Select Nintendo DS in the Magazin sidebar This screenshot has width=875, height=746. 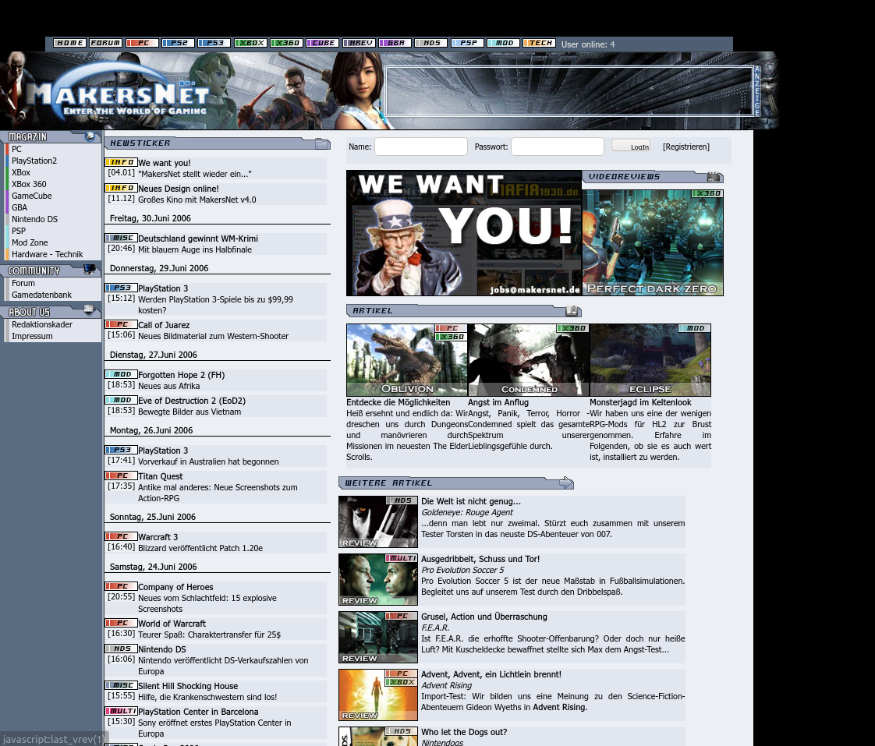pyautogui.click(x=34, y=219)
